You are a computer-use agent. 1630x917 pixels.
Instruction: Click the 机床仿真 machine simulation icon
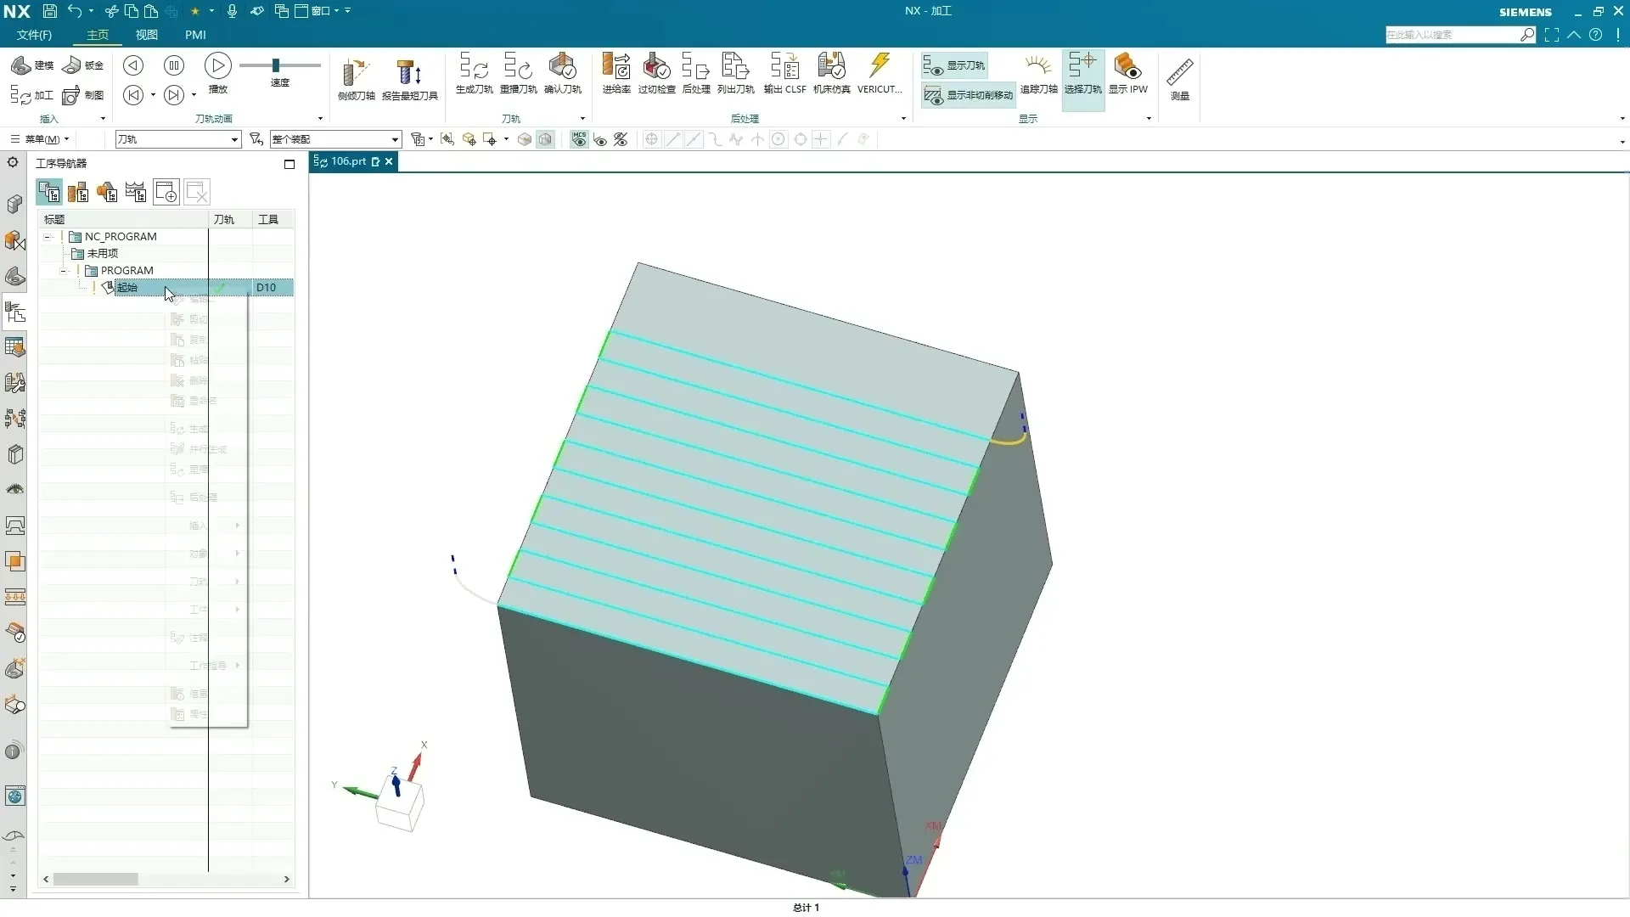[831, 68]
